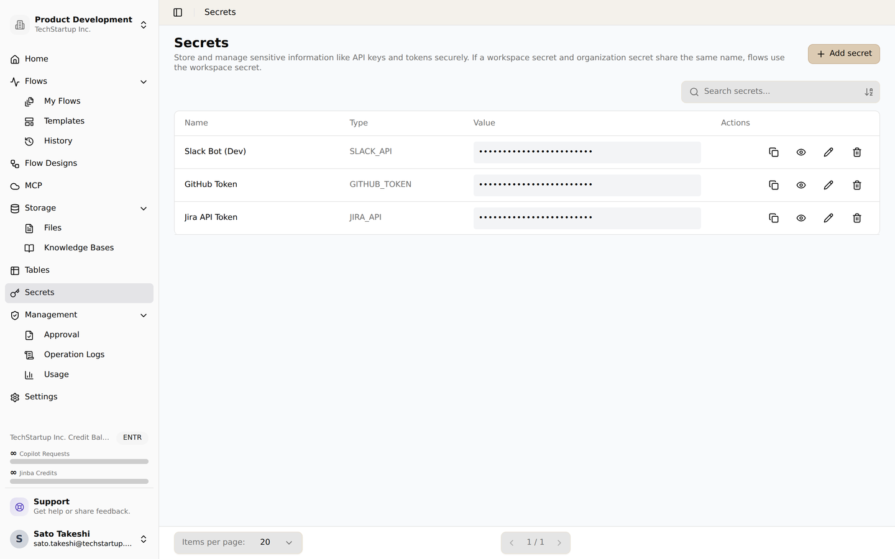Click the JIRA_API type cell
The image size is (895, 559).
click(x=365, y=217)
